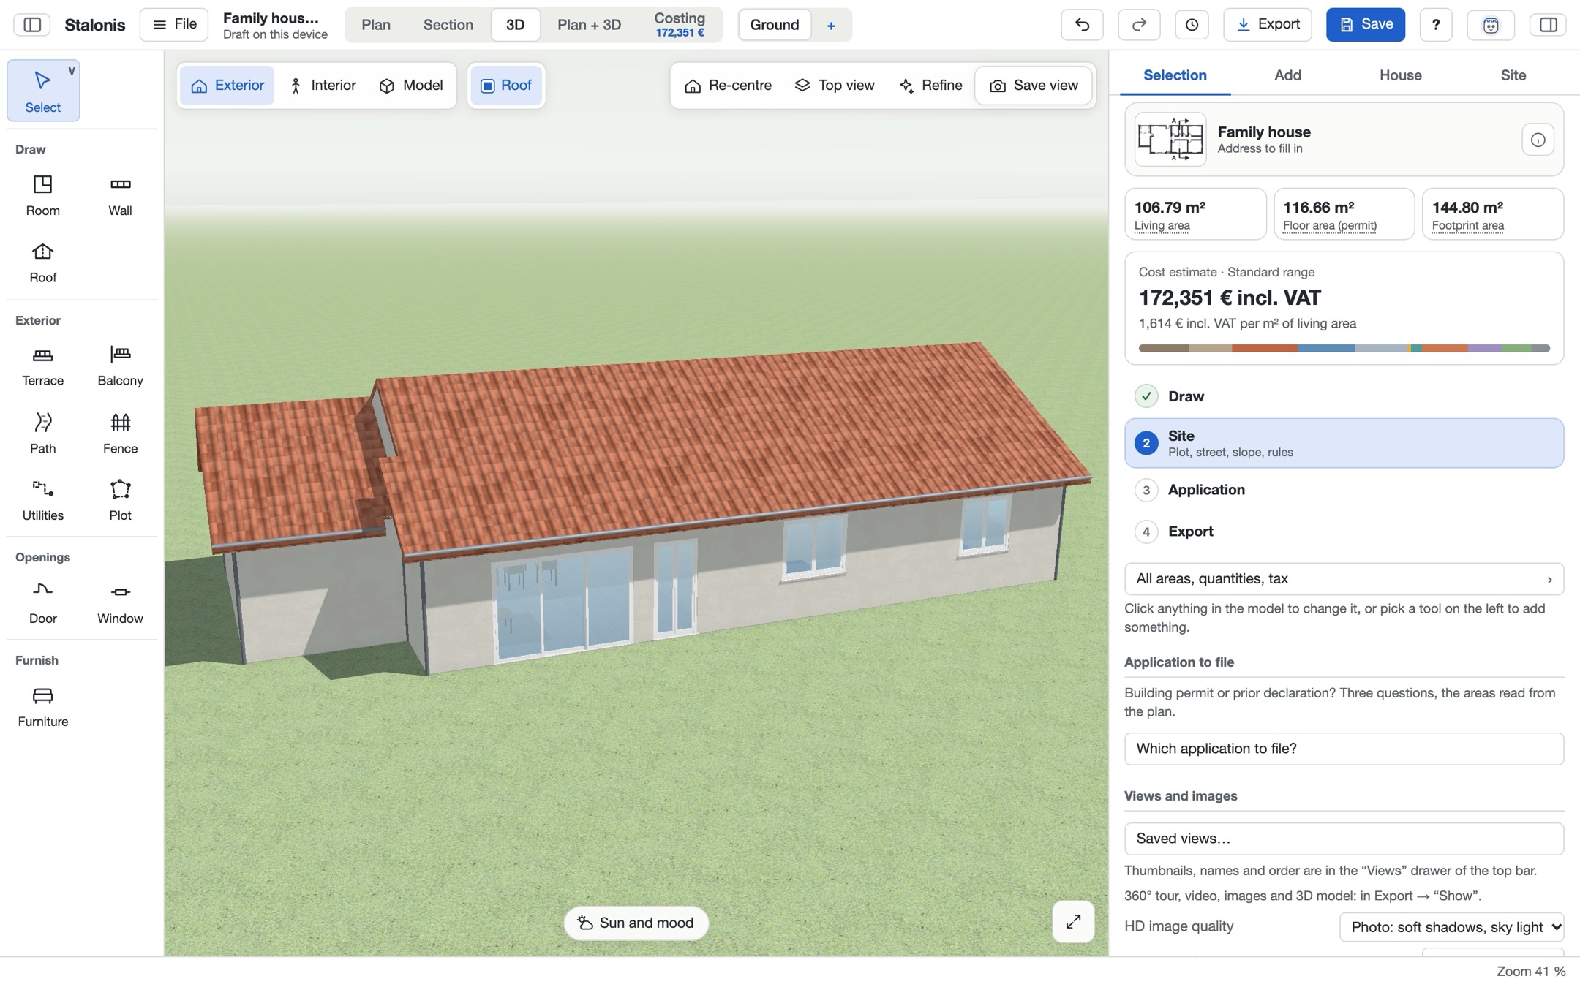Pick the Window opening tool
The width and height of the screenshot is (1580, 987).
pyautogui.click(x=120, y=604)
